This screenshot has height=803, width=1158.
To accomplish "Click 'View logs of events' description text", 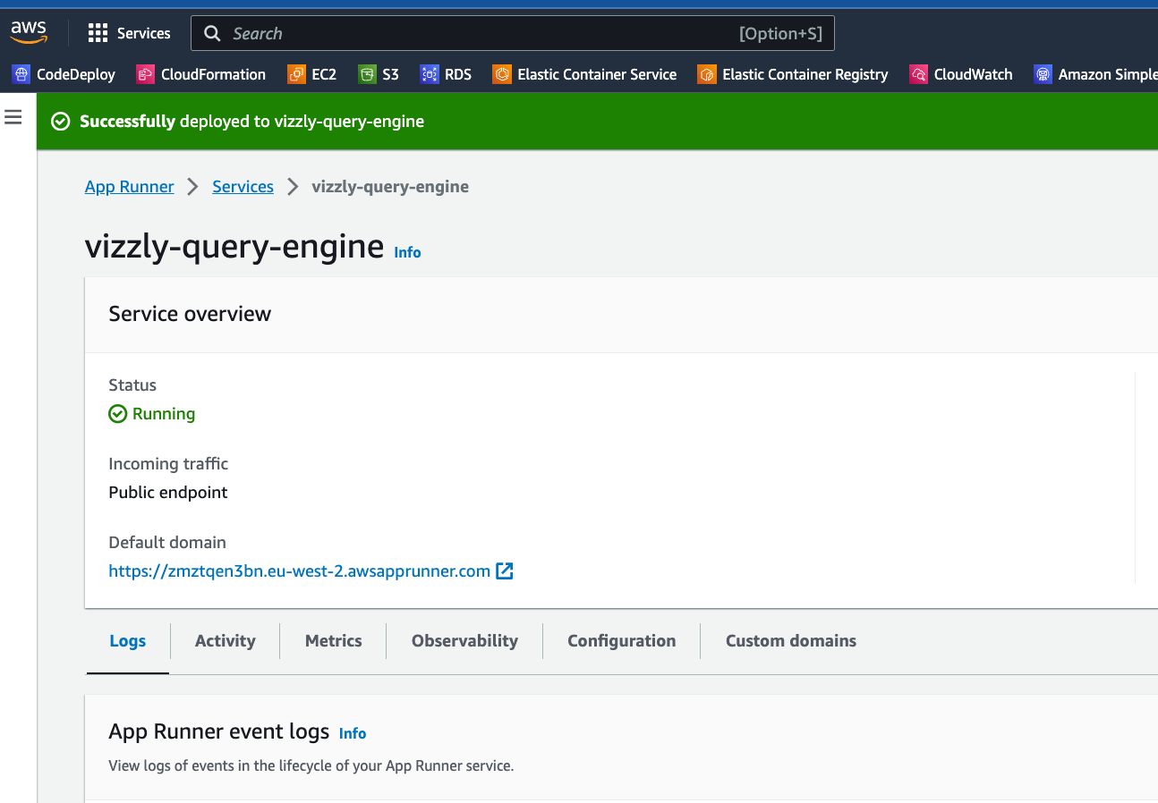I will (x=311, y=765).
